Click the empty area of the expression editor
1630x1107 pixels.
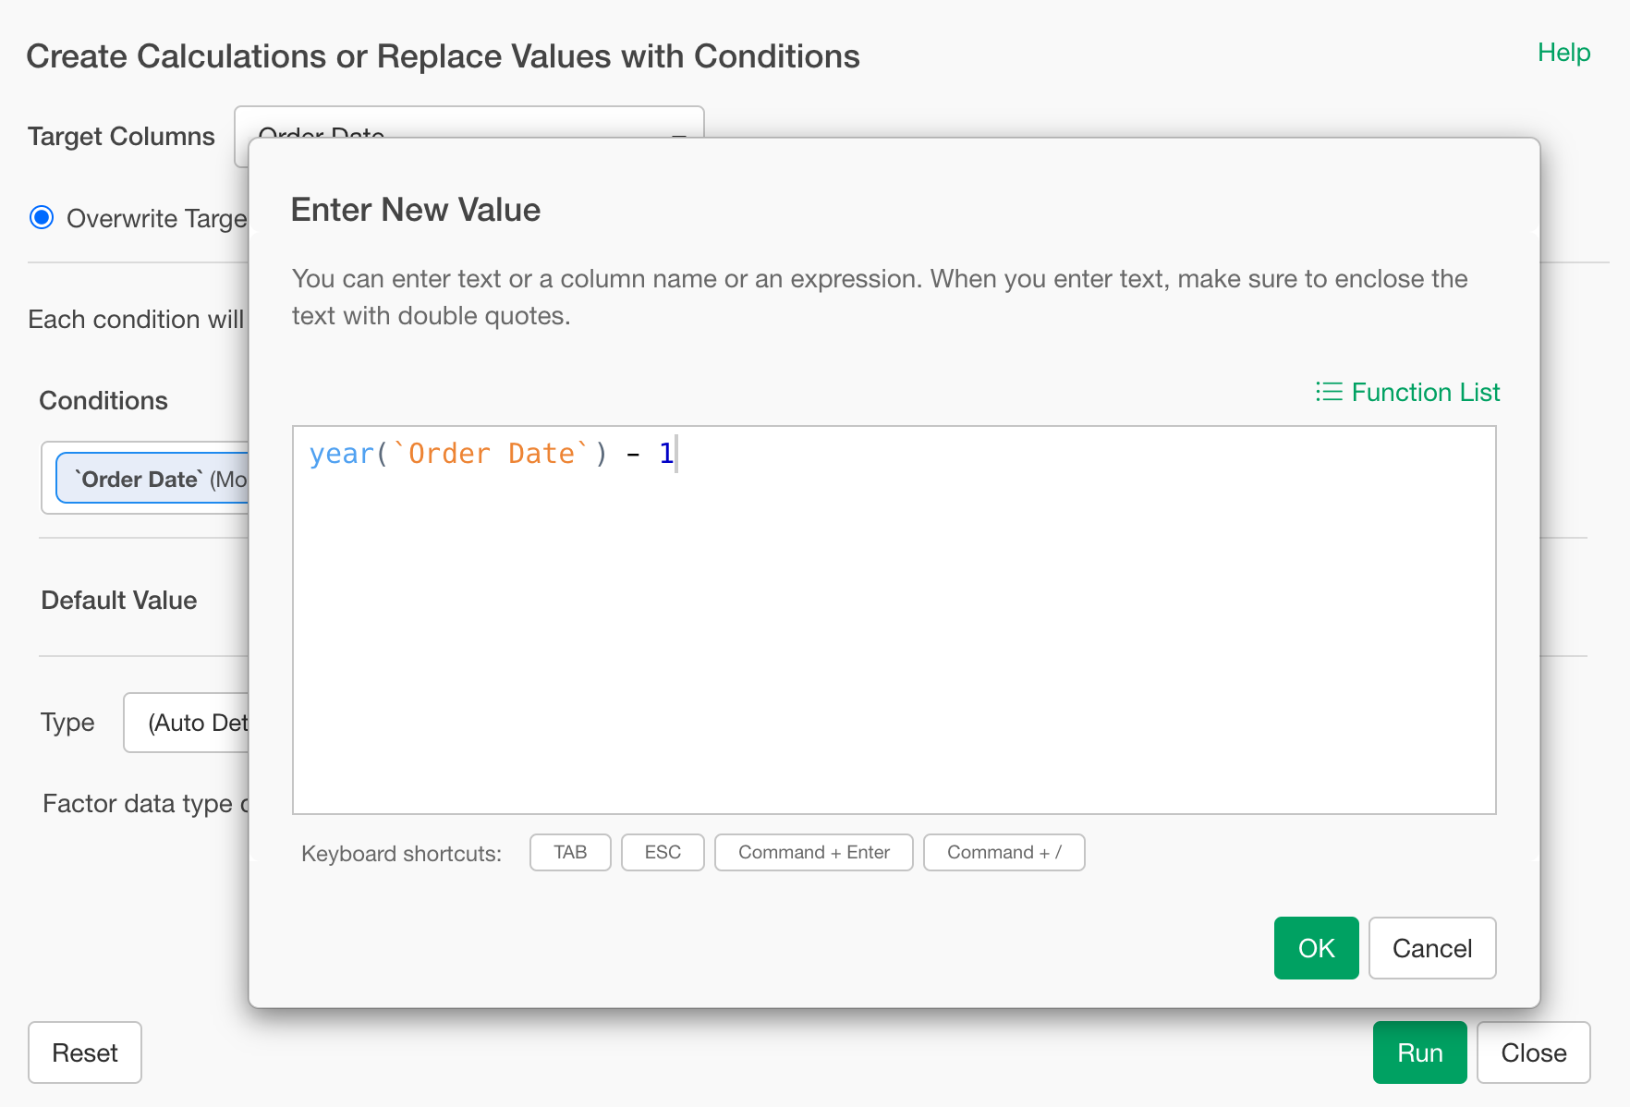pos(893,647)
